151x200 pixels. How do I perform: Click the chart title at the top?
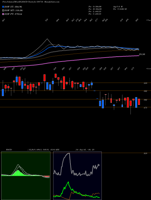(x=31, y=2)
